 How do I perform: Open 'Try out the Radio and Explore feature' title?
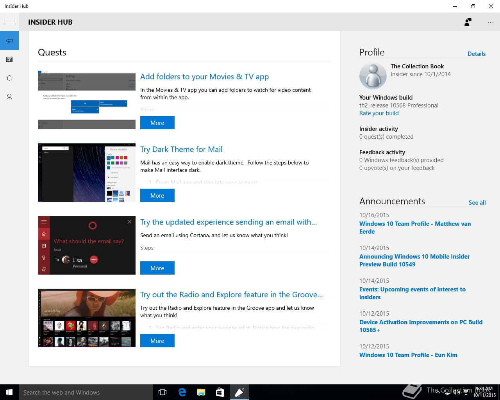tap(232, 295)
